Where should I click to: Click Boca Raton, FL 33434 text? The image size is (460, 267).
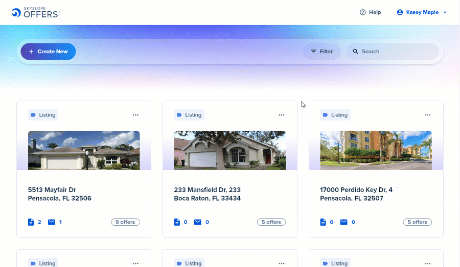coord(208,199)
